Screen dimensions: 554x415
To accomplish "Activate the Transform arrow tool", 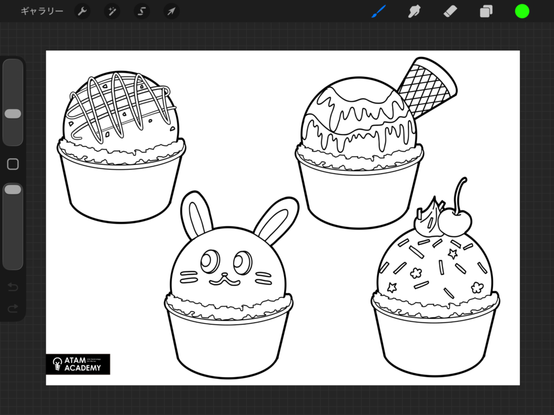I will click(172, 11).
